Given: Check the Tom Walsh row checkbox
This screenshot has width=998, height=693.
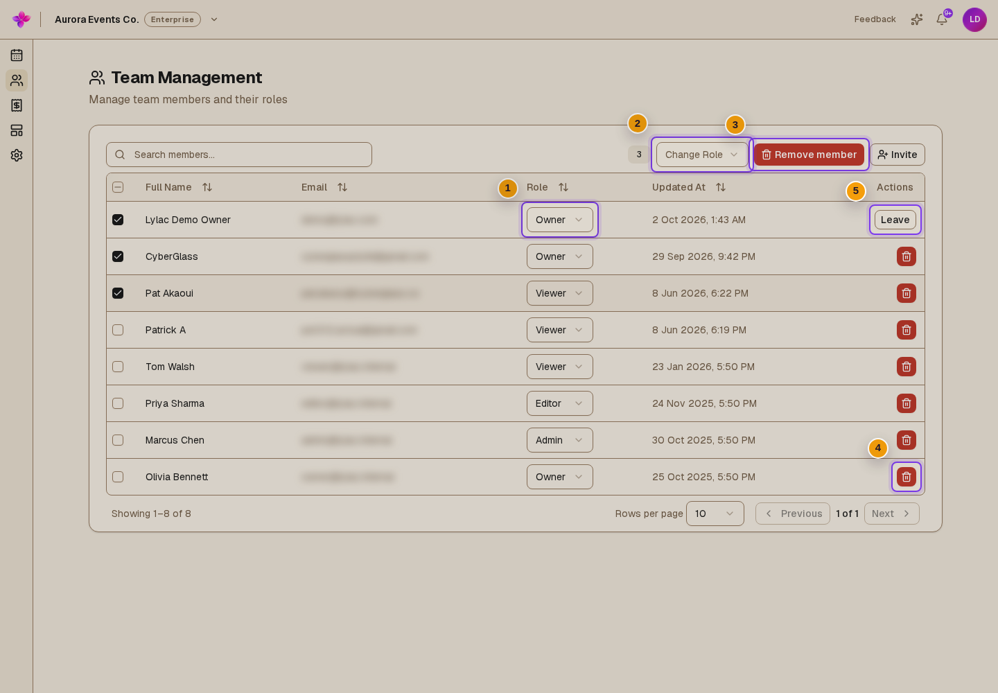Looking at the screenshot, I should click(118, 367).
